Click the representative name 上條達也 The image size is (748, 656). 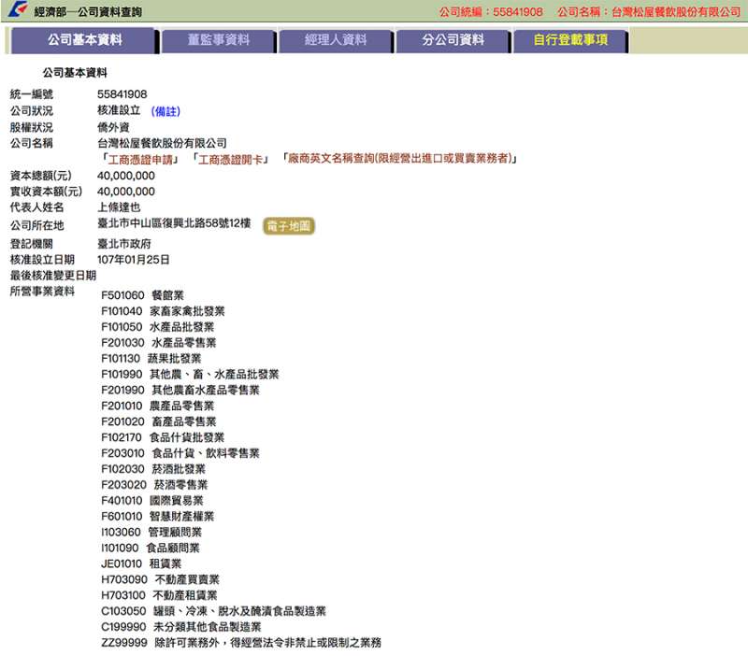click(119, 207)
